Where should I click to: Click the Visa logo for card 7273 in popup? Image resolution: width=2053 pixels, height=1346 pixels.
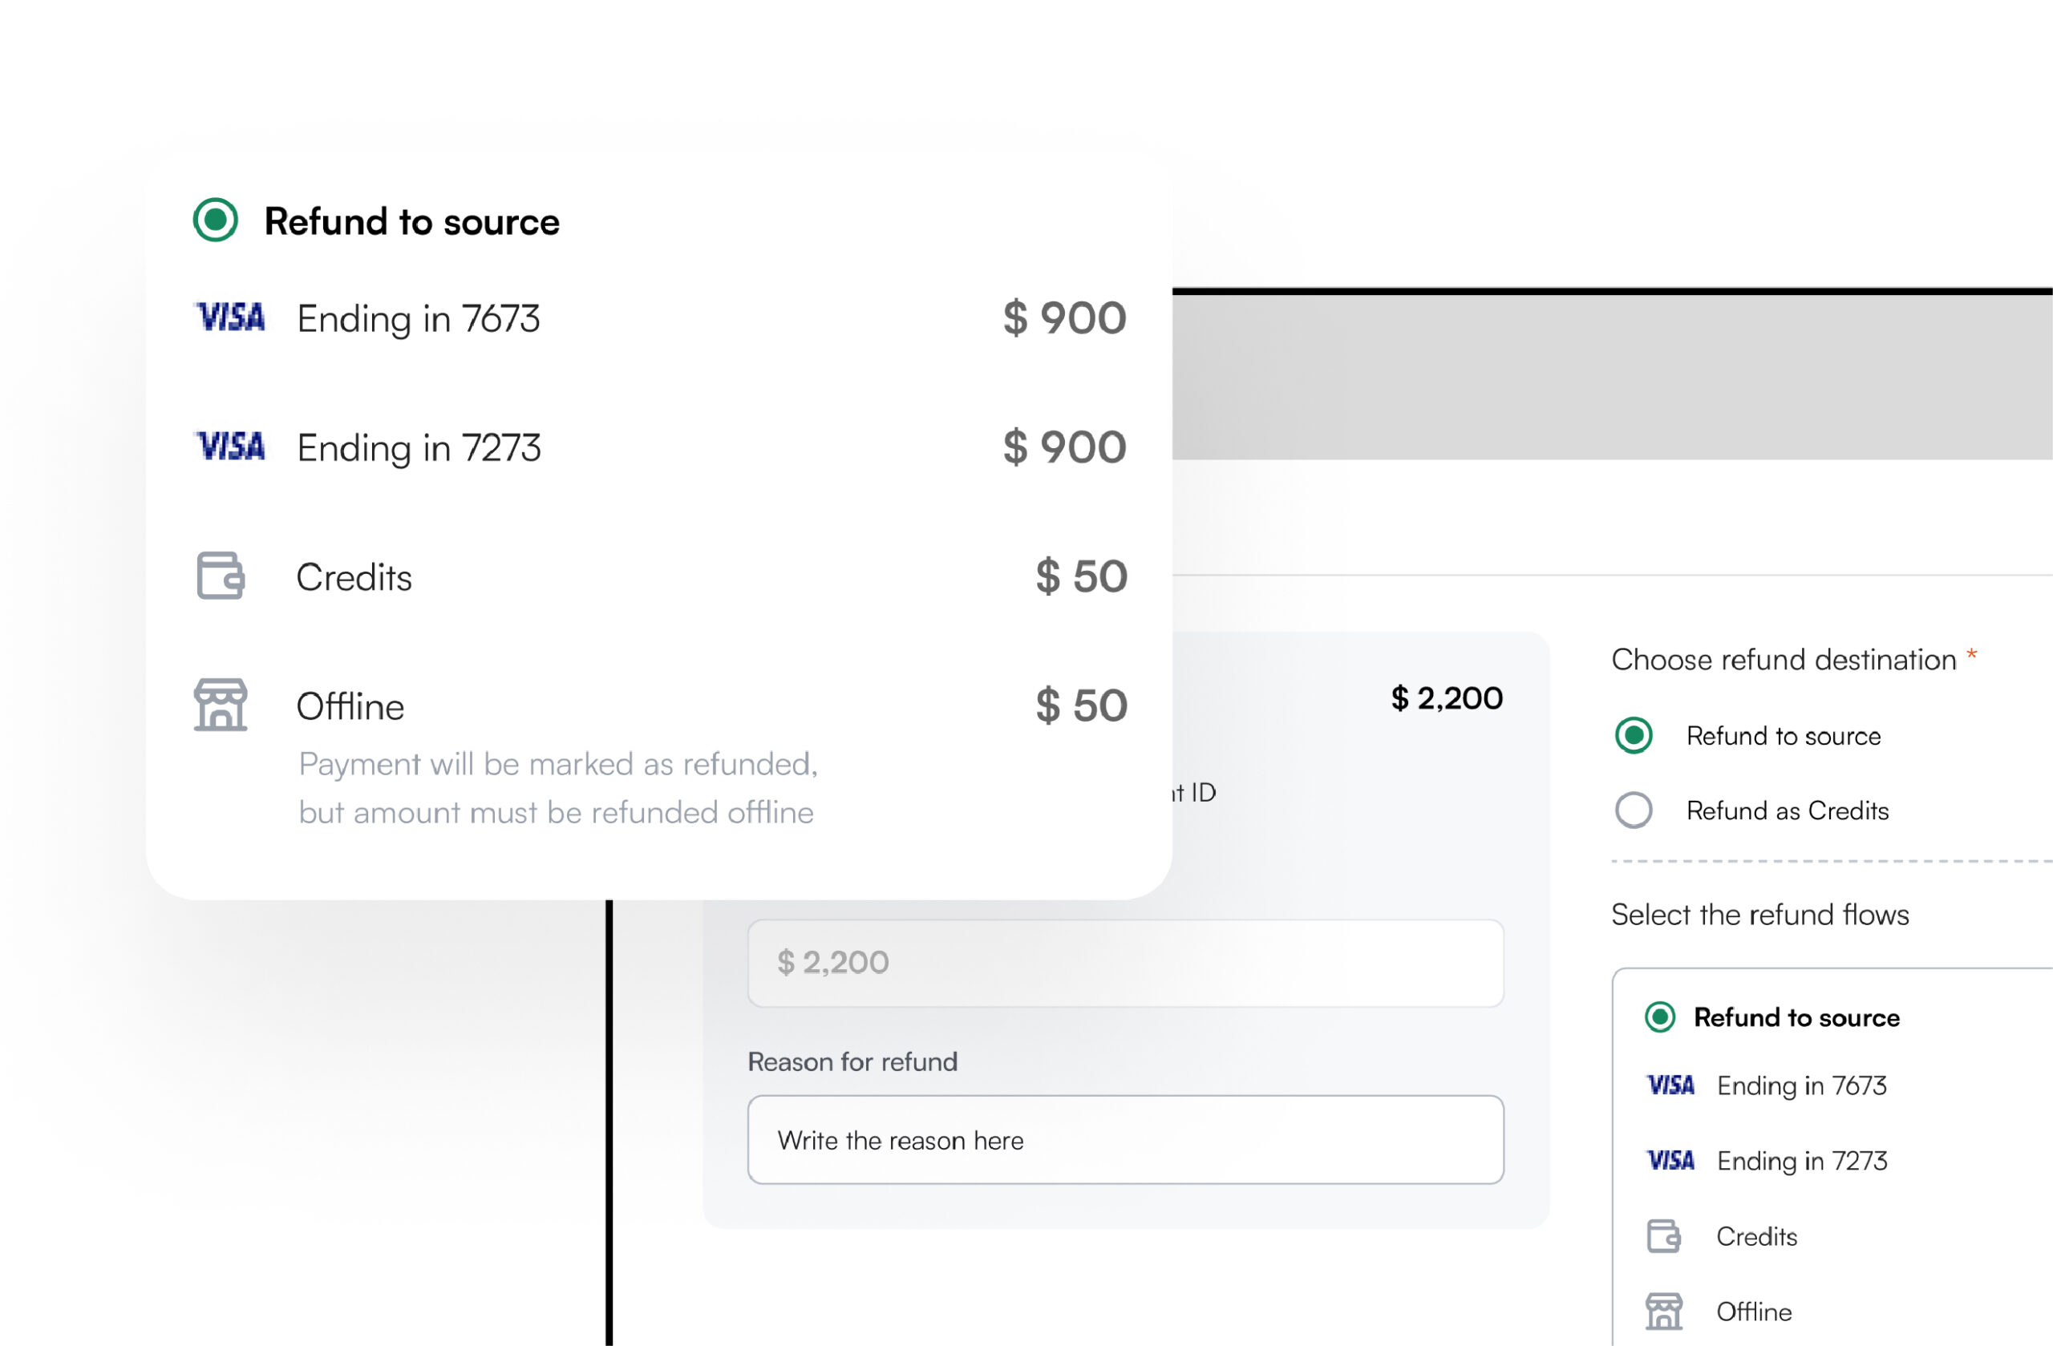229,447
